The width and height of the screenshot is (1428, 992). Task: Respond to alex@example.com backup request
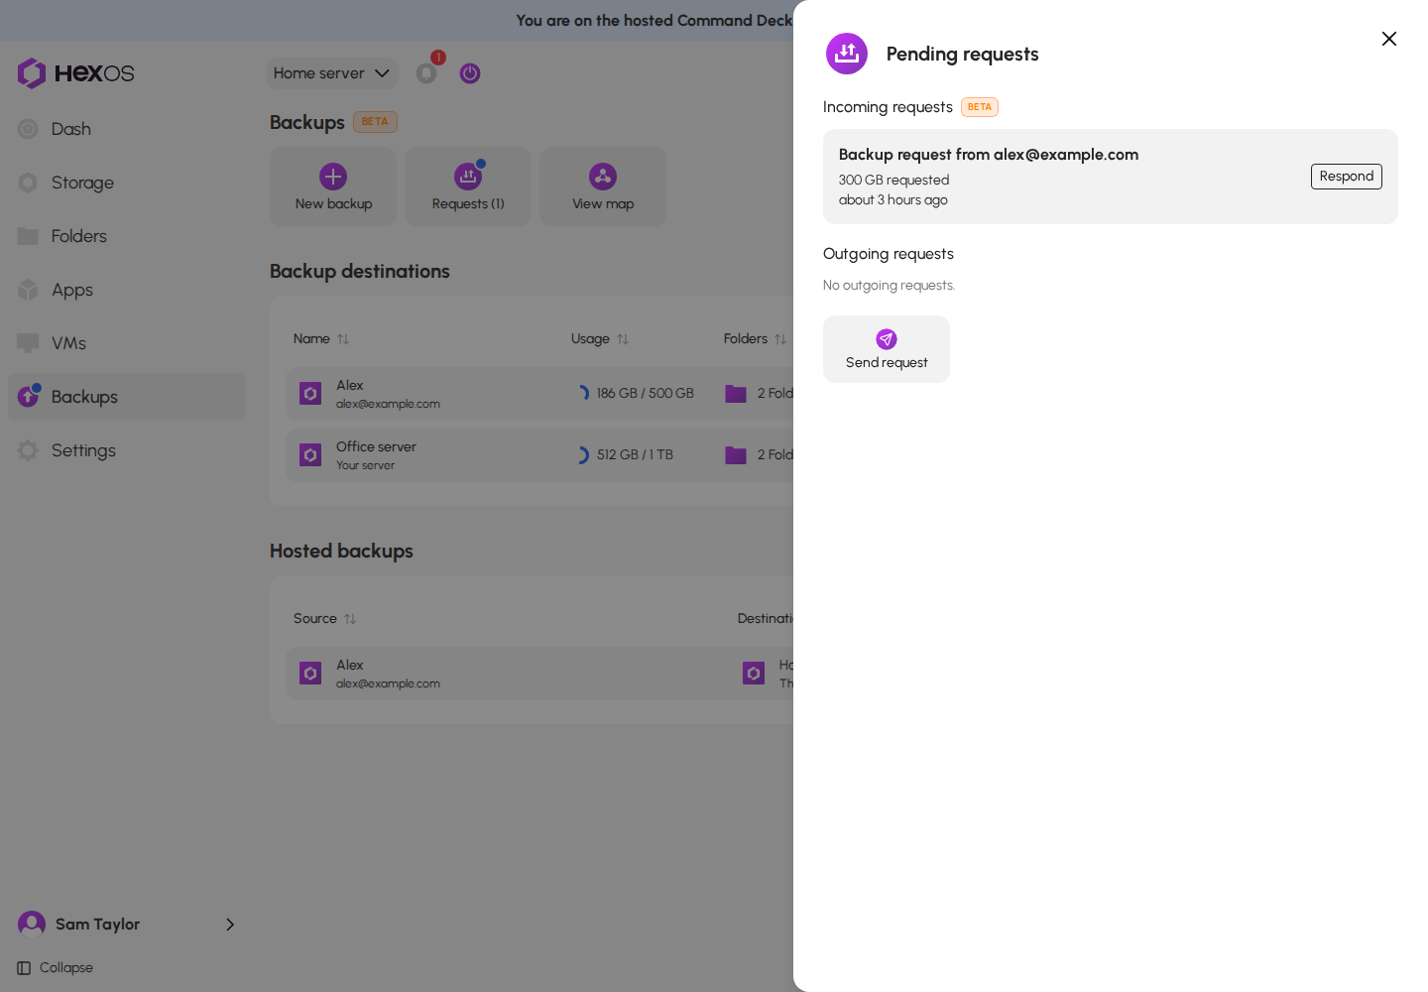(1346, 177)
